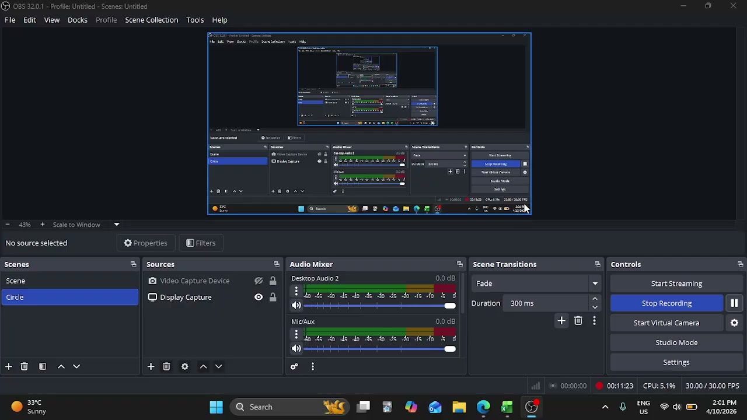This screenshot has height=420, width=747.
Task: Open Scale to Window dropdown arrow
Action: (117, 225)
